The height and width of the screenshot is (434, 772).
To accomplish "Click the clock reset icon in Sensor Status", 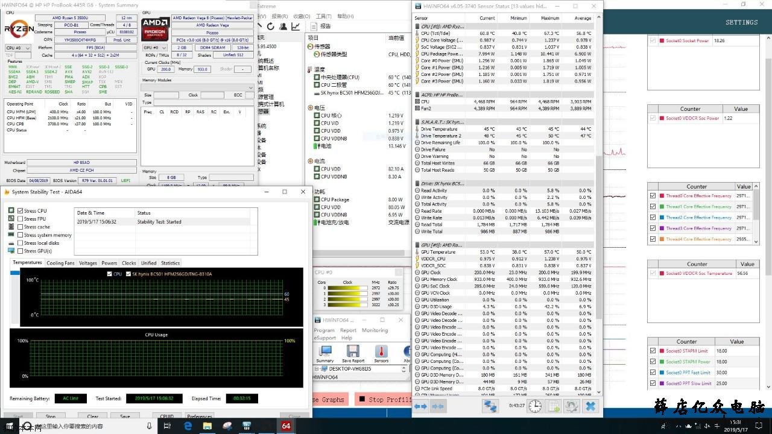I will [535, 406].
